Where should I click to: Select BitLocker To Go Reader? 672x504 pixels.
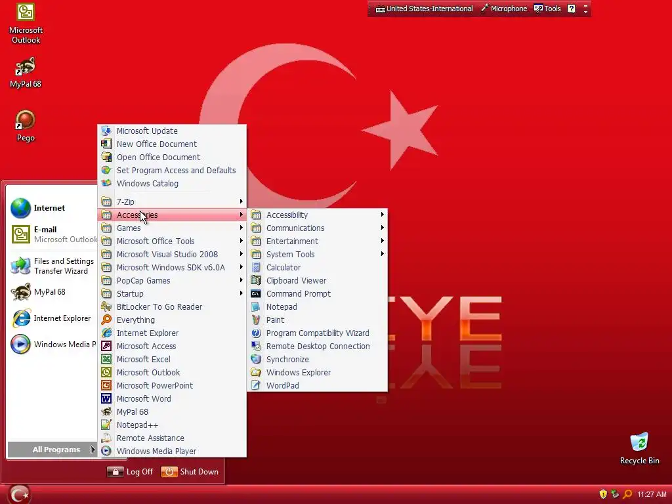pos(172,307)
